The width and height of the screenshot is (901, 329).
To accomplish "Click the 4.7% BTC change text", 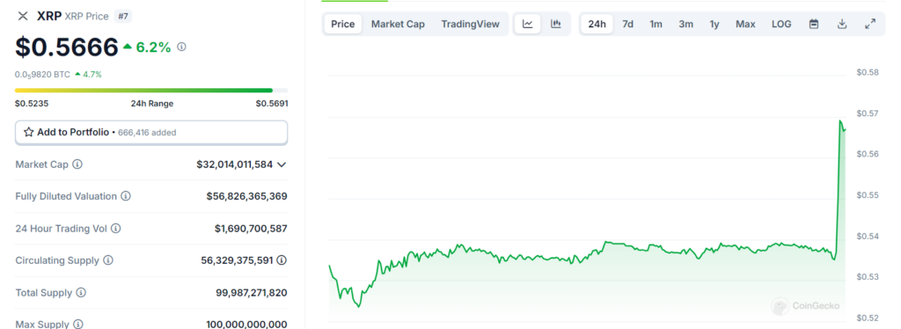I will tap(92, 74).
